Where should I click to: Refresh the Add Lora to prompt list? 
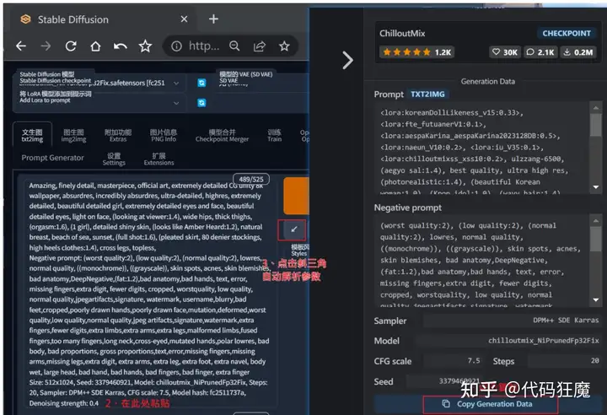[201, 103]
